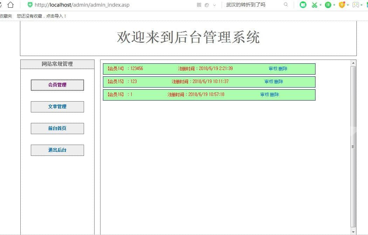The image size is (368, 235).
Task: Expand the translate extension dropdown arrow
Action: [334, 5]
